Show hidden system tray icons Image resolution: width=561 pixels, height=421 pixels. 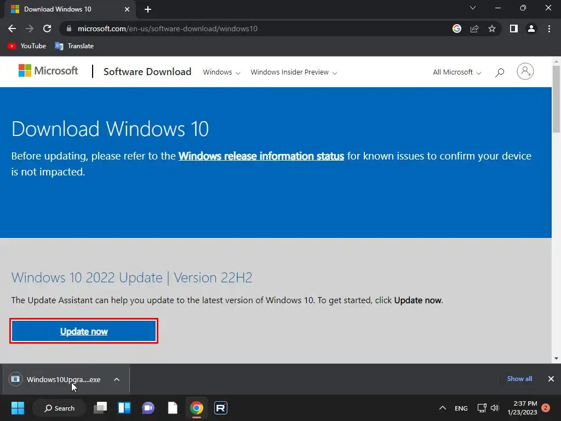coord(443,408)
